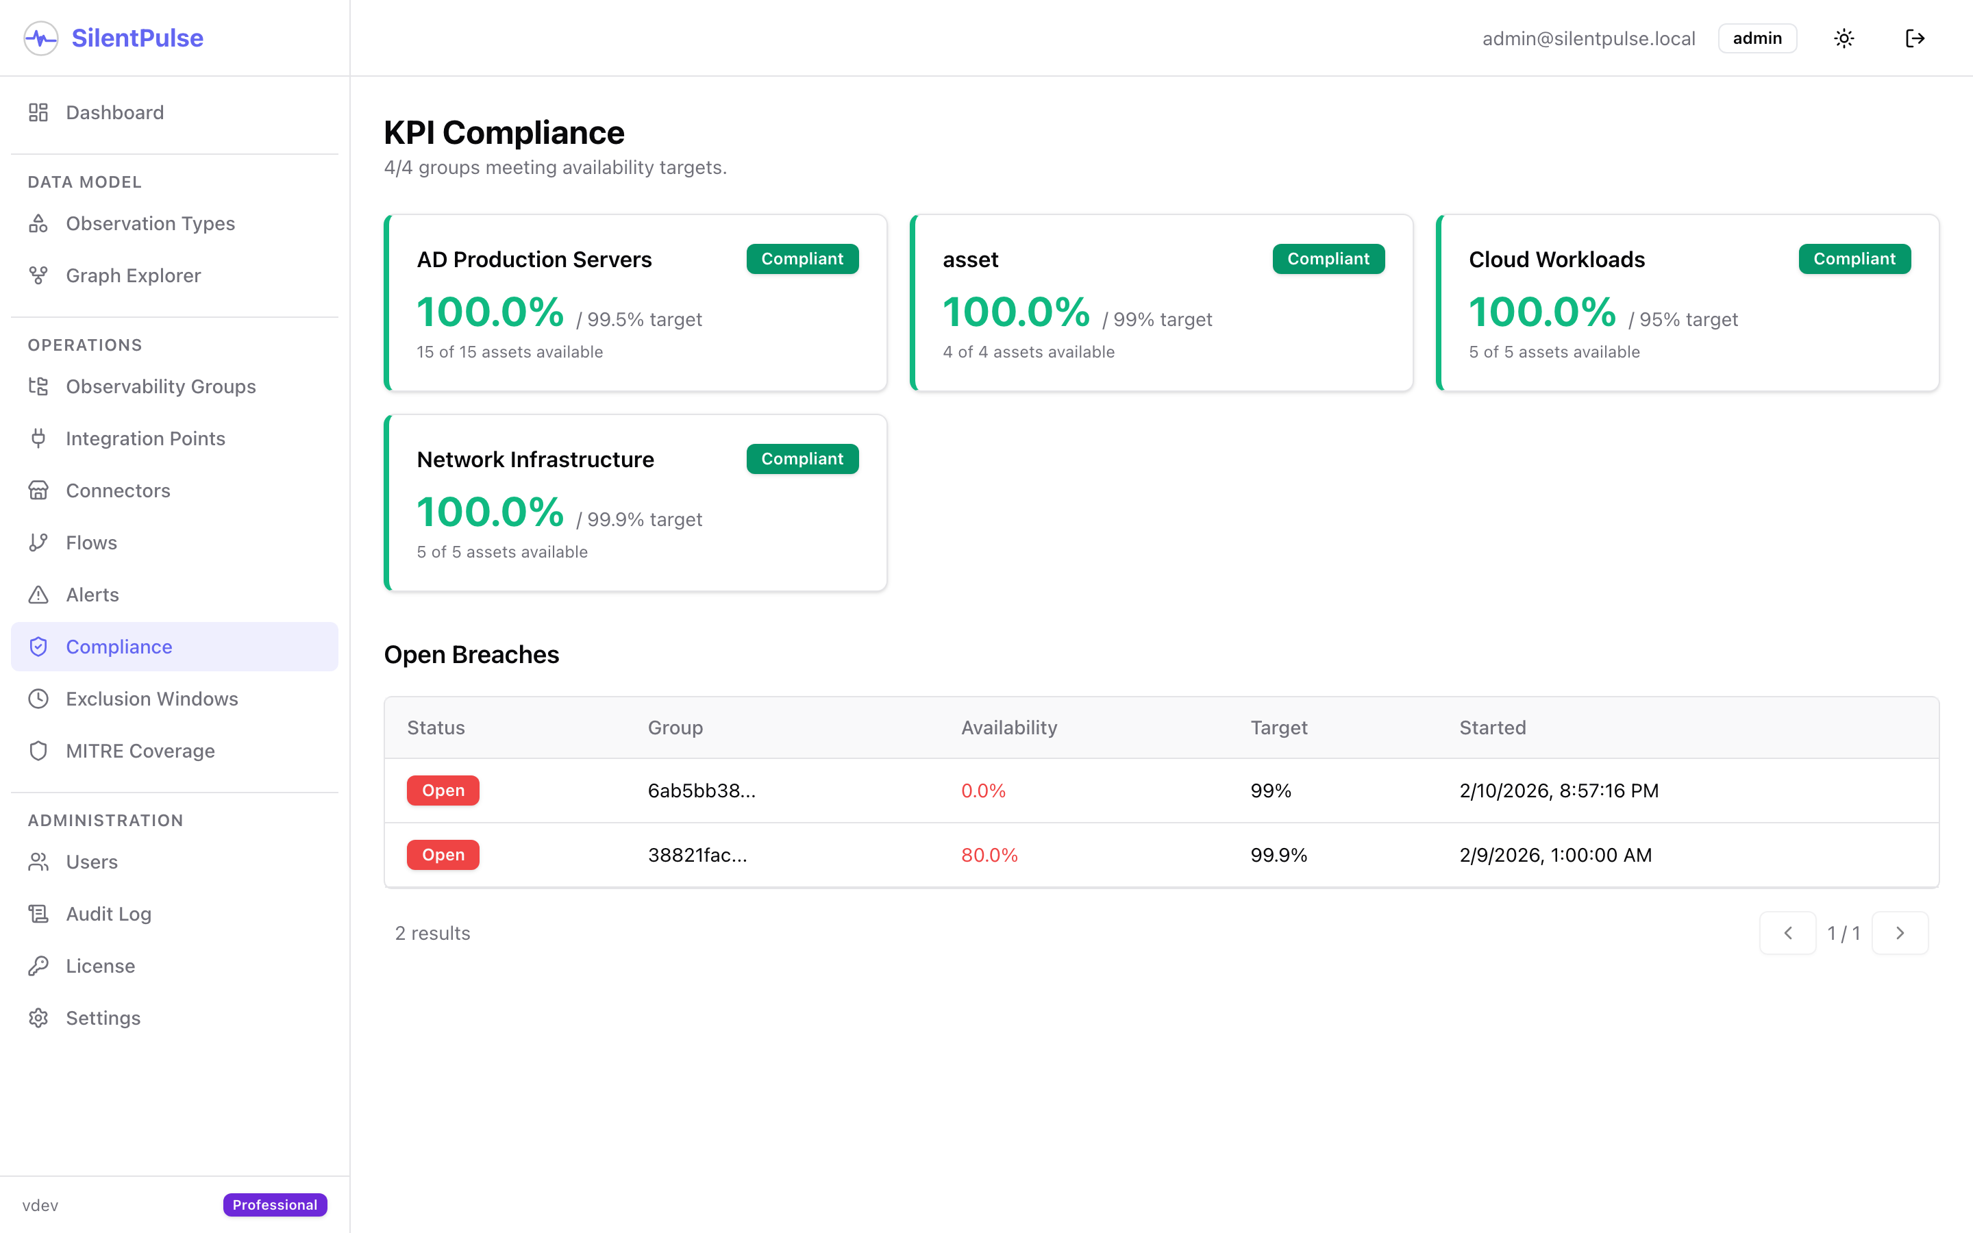Viewport: 1973px width, 1233px height.
Task: Open the Cloud Workloads card
Action: [1687, 303]
